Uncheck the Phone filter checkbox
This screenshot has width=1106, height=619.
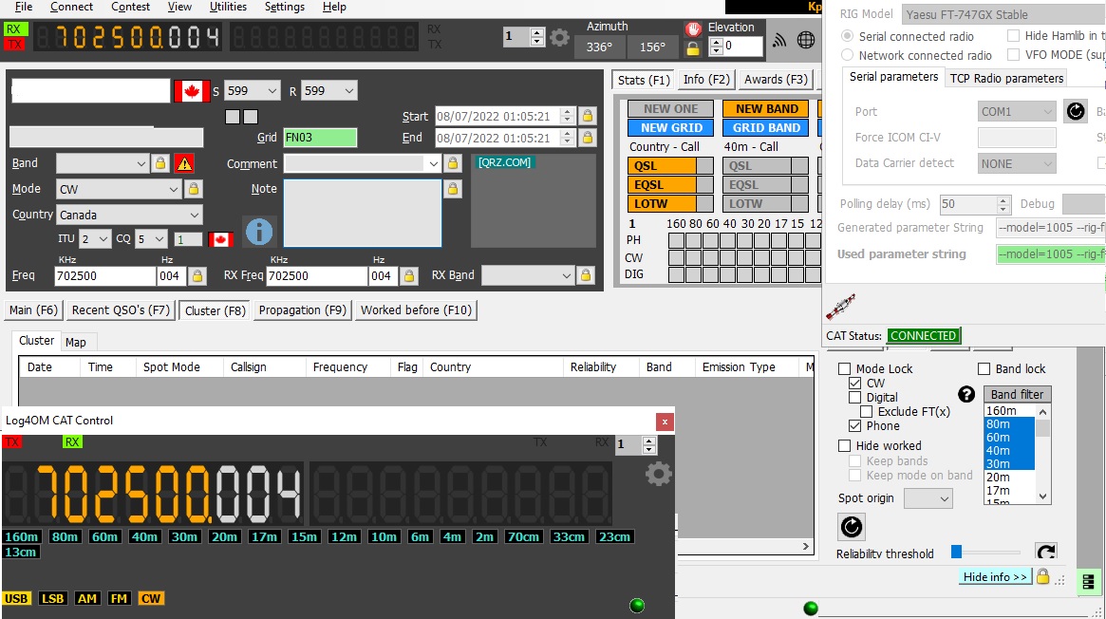854,426
